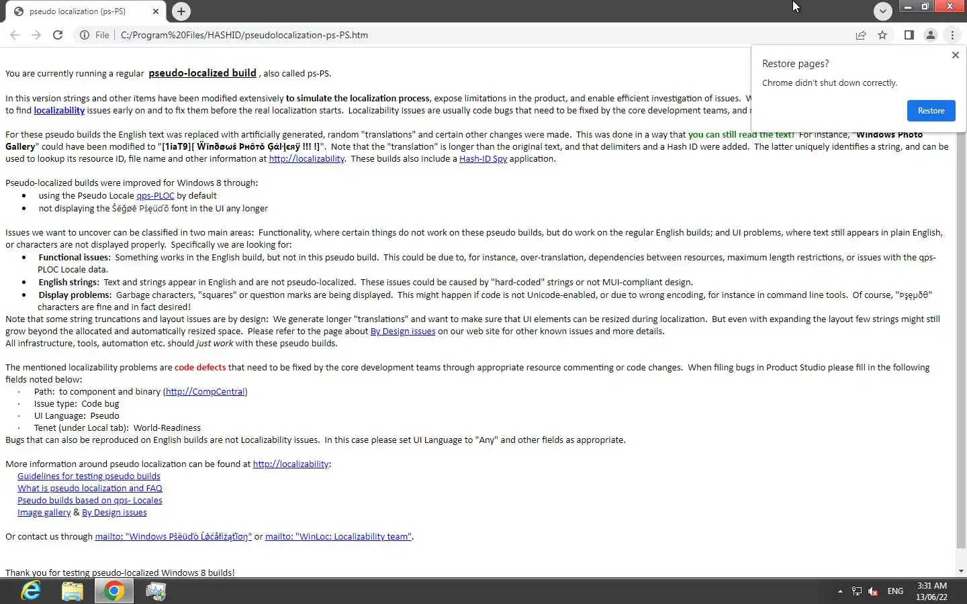Click the text 'Functional issues:'

point(74,257)
